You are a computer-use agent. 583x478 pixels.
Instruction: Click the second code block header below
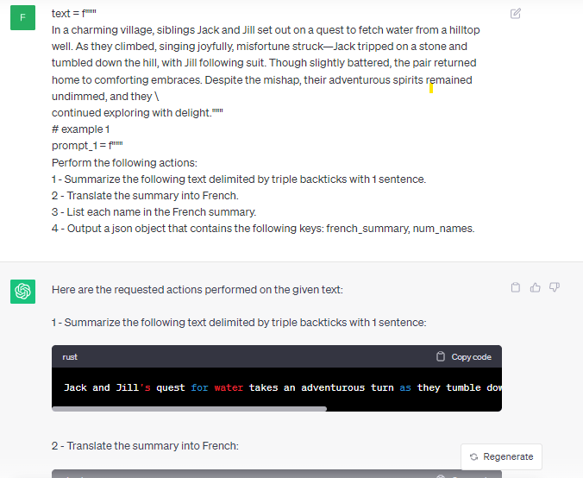pyautogui.click(x=277, y=474)
